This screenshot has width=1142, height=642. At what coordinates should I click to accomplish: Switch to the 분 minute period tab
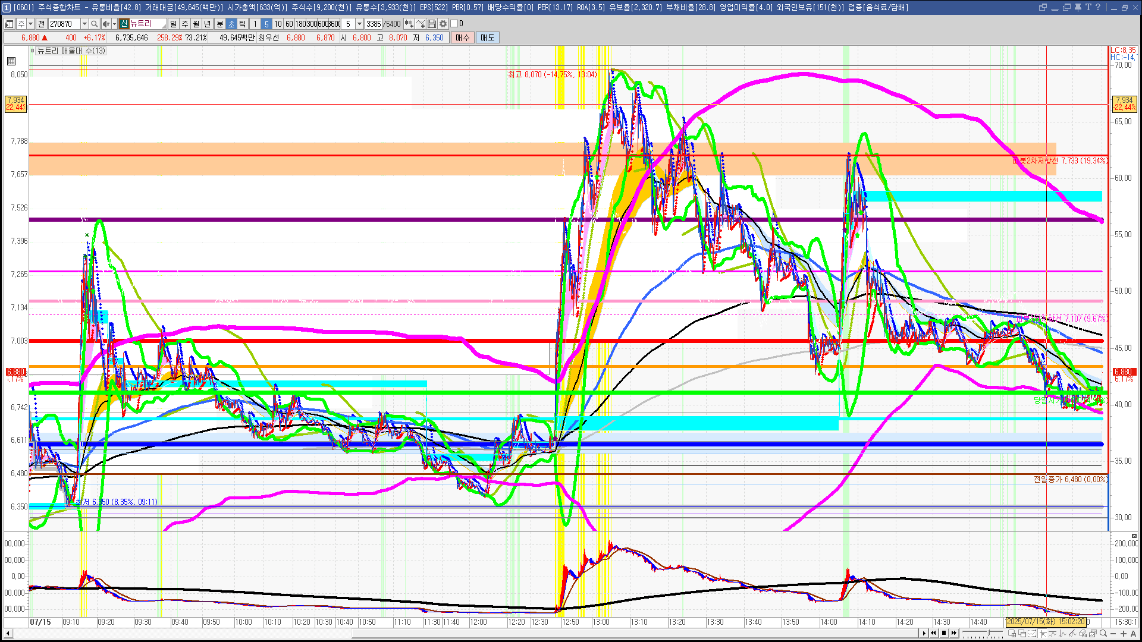219,24
